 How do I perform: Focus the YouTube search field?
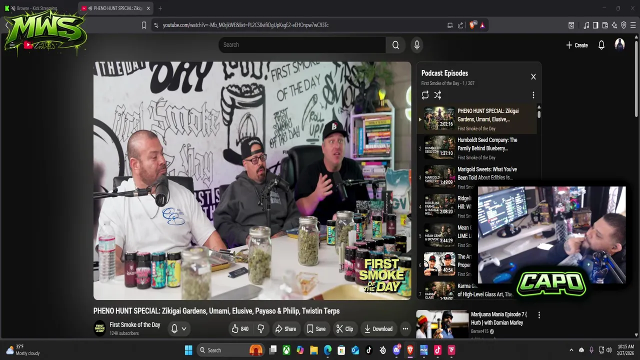pos(302,45)
